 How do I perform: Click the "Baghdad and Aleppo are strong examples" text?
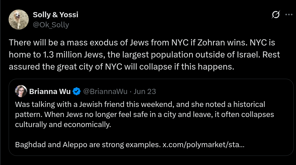[87, 145]
